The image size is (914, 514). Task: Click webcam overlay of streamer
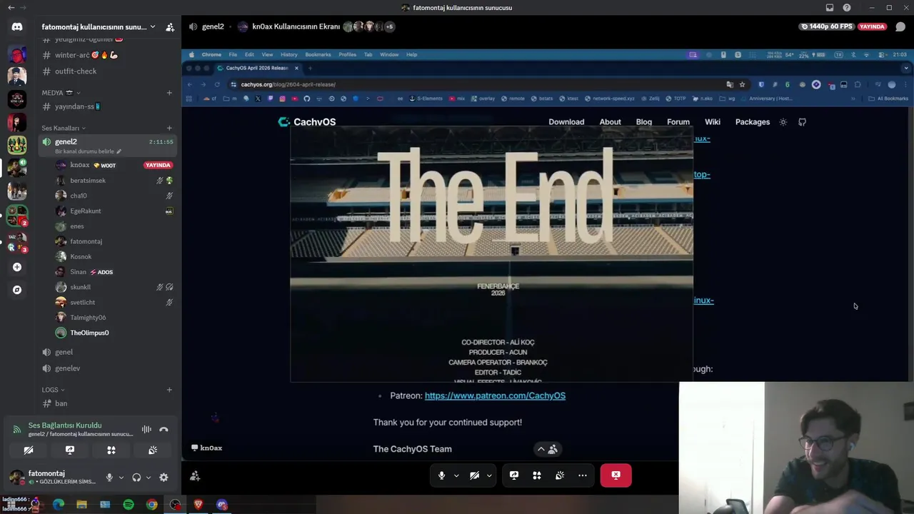pyautogui.click(x=796, y=448)
